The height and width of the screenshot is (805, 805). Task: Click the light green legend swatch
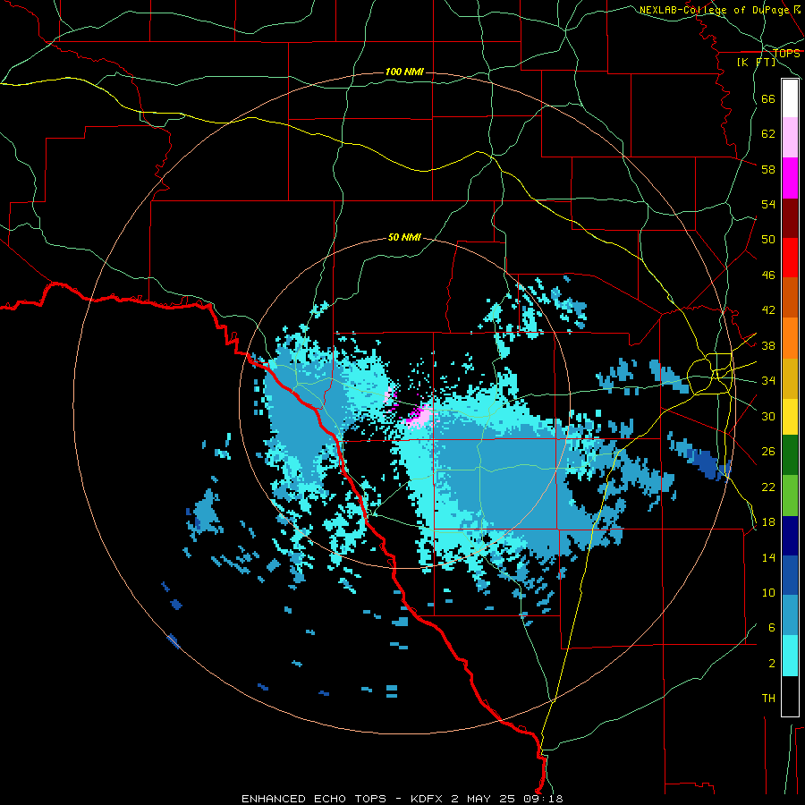pyautogui.click(x=790, y=496)
